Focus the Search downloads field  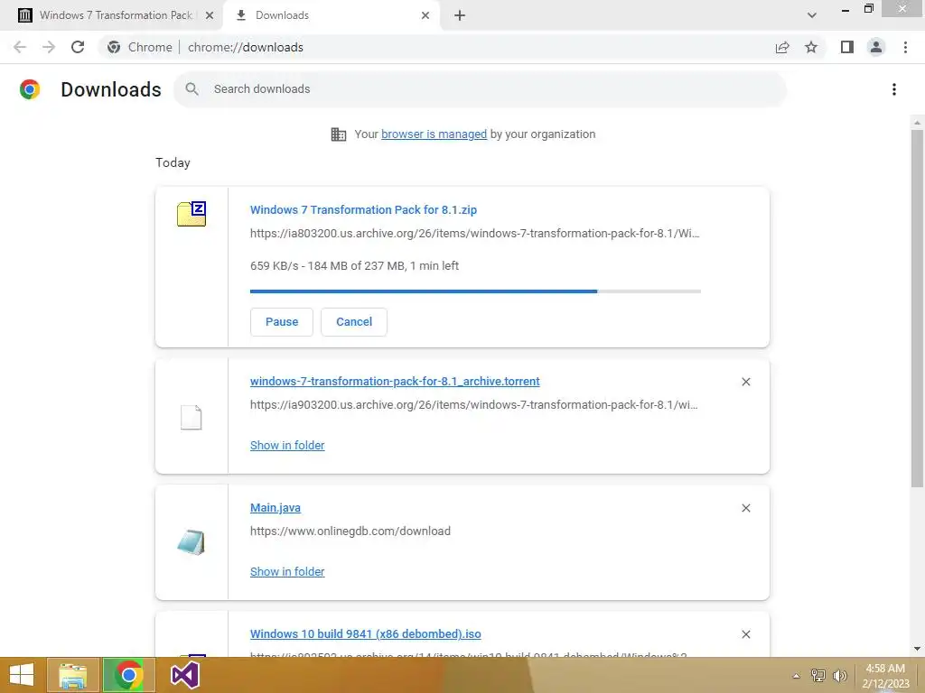[x=480, y=89]
